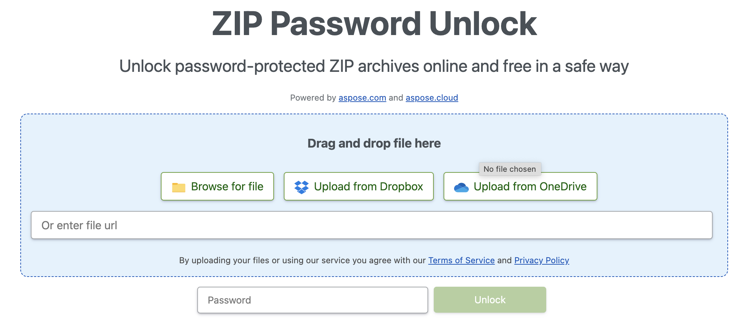The width and height of the screenshot is (754, 333).
Task: Open the Privacy Policy link
Action: 541,260
